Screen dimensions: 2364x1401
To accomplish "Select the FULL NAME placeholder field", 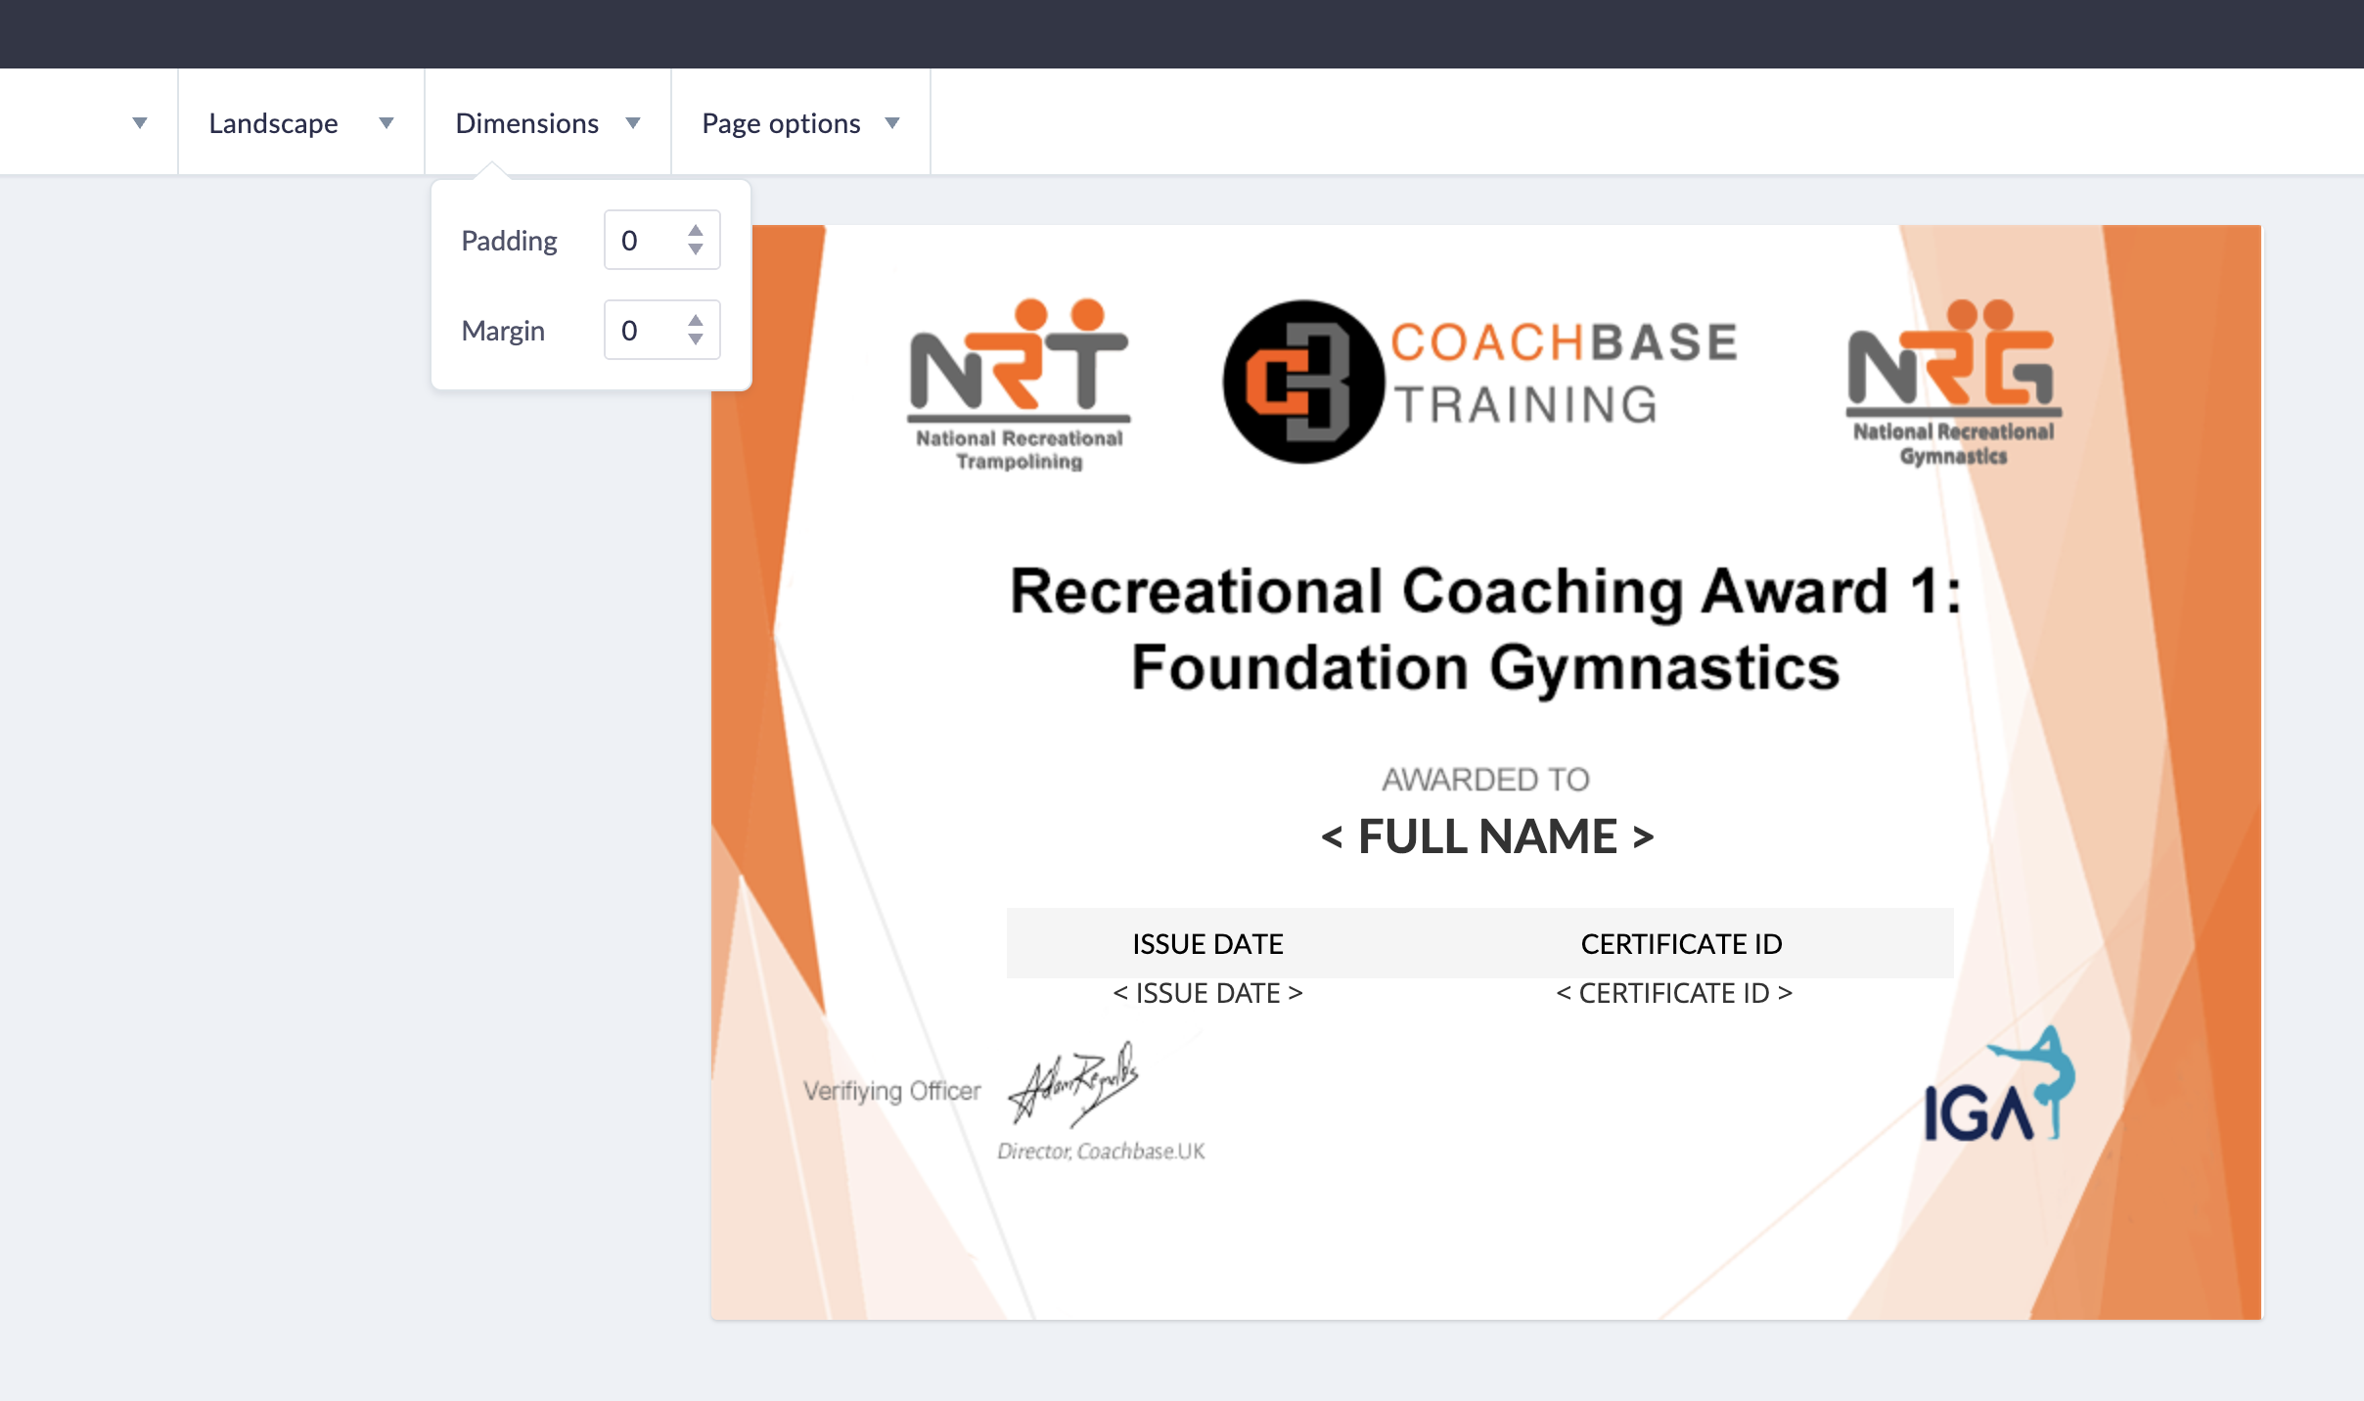I will pos(1486,837).
